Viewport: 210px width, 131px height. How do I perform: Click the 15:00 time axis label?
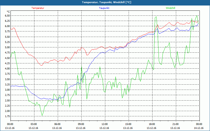click(129, 124)
